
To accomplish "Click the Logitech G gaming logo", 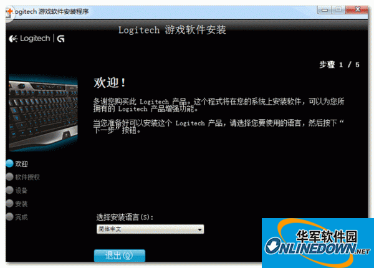I will (x=61, y=39).
